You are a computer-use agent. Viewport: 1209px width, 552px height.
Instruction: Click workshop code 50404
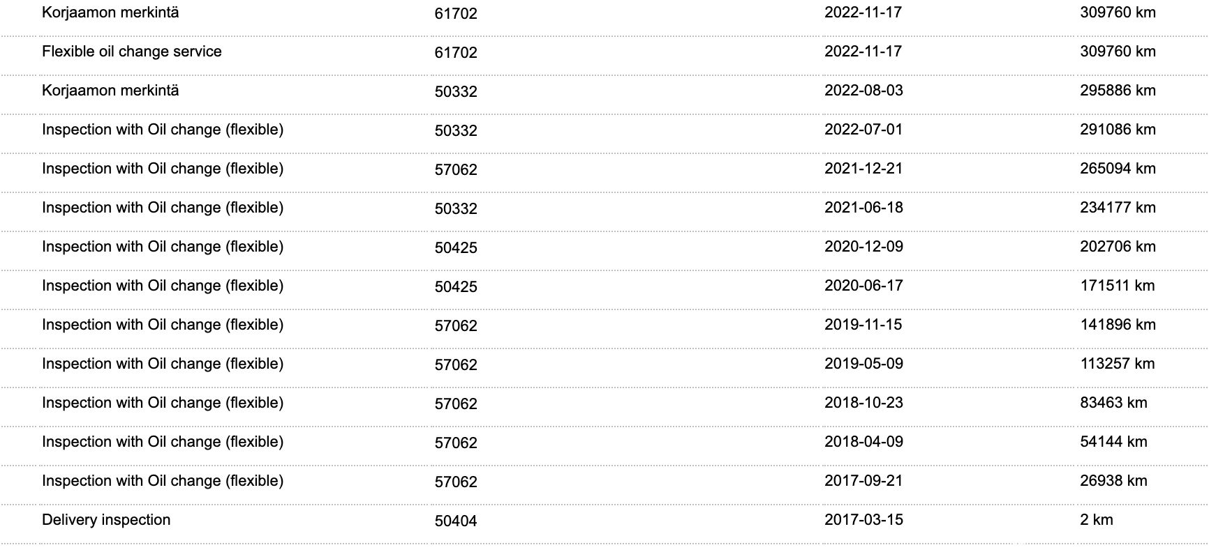[456, 521]
